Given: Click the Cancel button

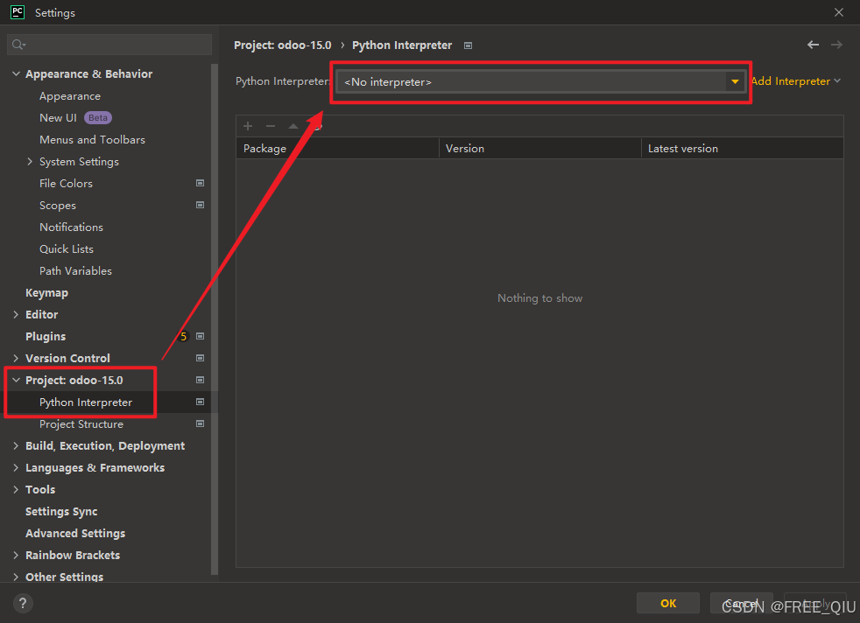Looking at the screenshot, I should click(742, 603).
